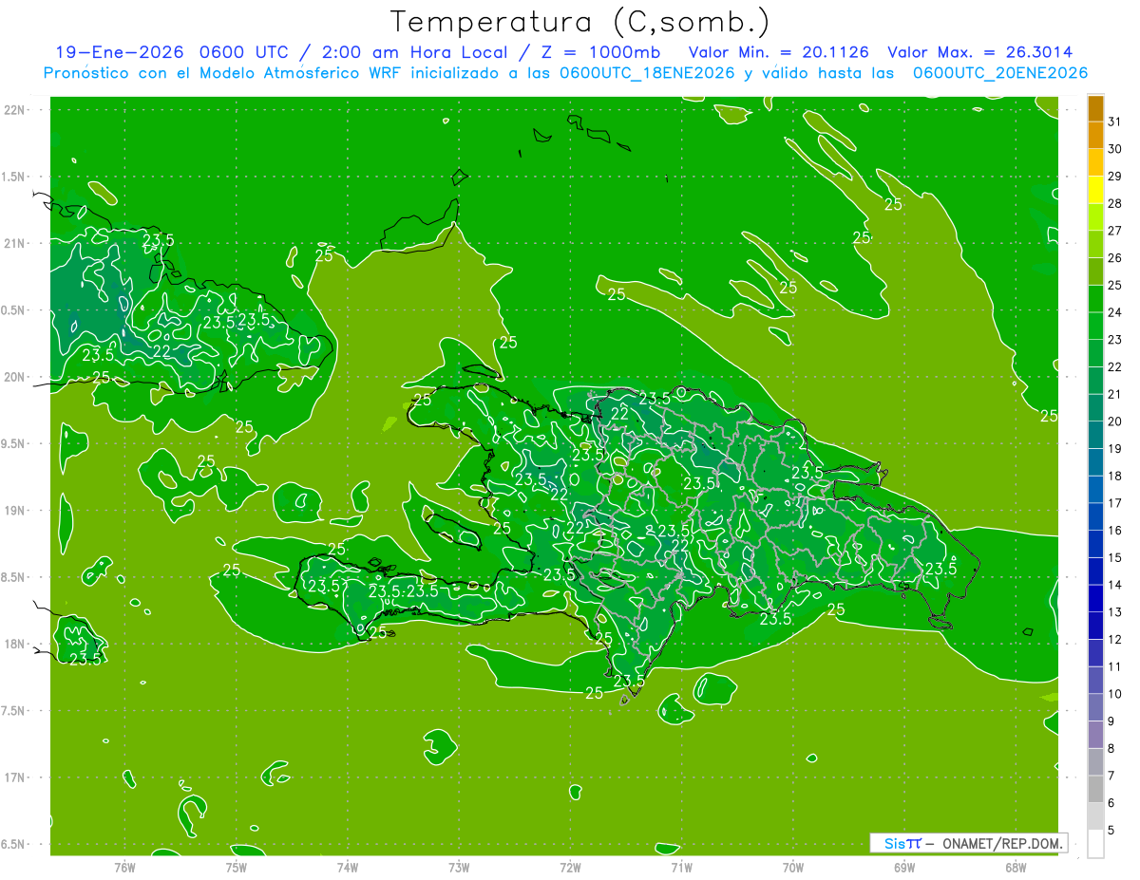Click the Temperatura (C,somb.) chart title

point(579,22)
